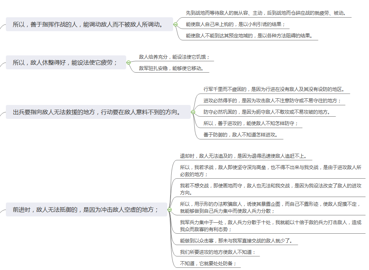Select subtopic '敌军驻扎安稳，能够使它移动。'
This screenshot has height=270, width=369.
pos(171,68)
